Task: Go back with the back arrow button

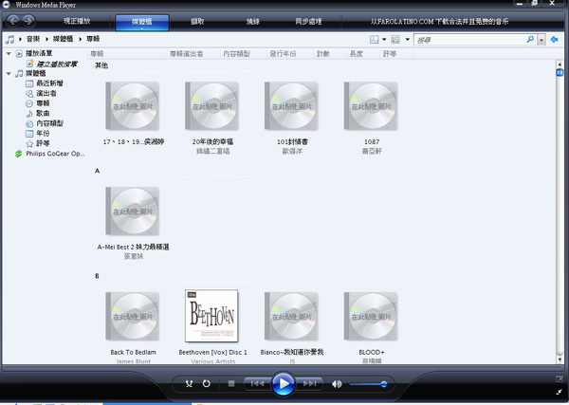Action: pyautogui.click(x=13, y=21)
